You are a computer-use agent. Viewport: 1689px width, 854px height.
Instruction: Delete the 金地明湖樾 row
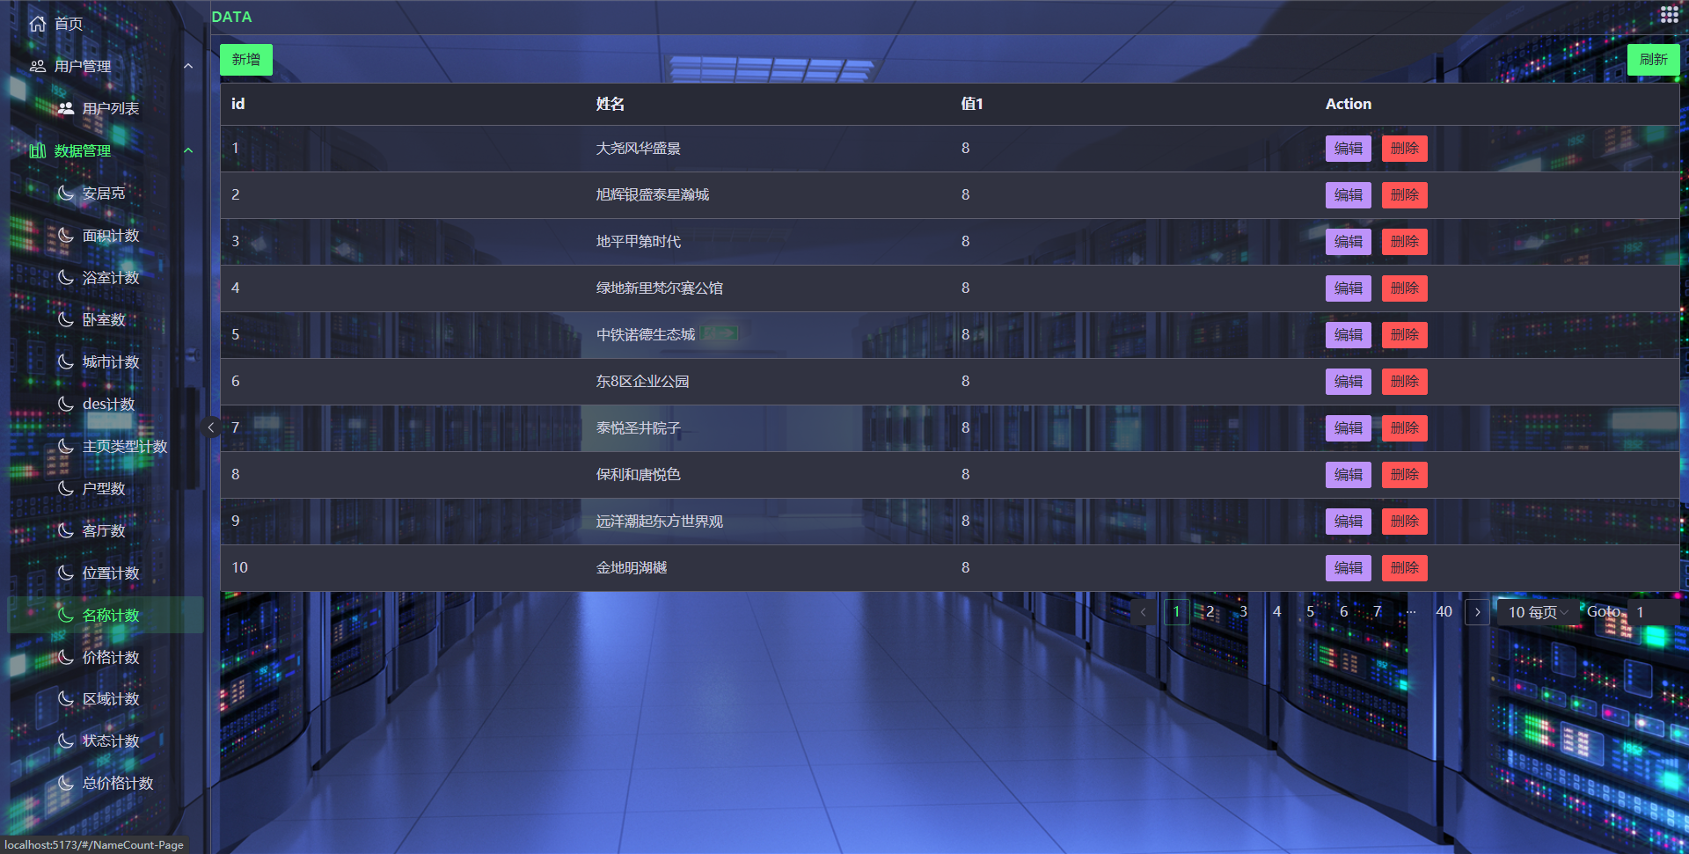1404,568
